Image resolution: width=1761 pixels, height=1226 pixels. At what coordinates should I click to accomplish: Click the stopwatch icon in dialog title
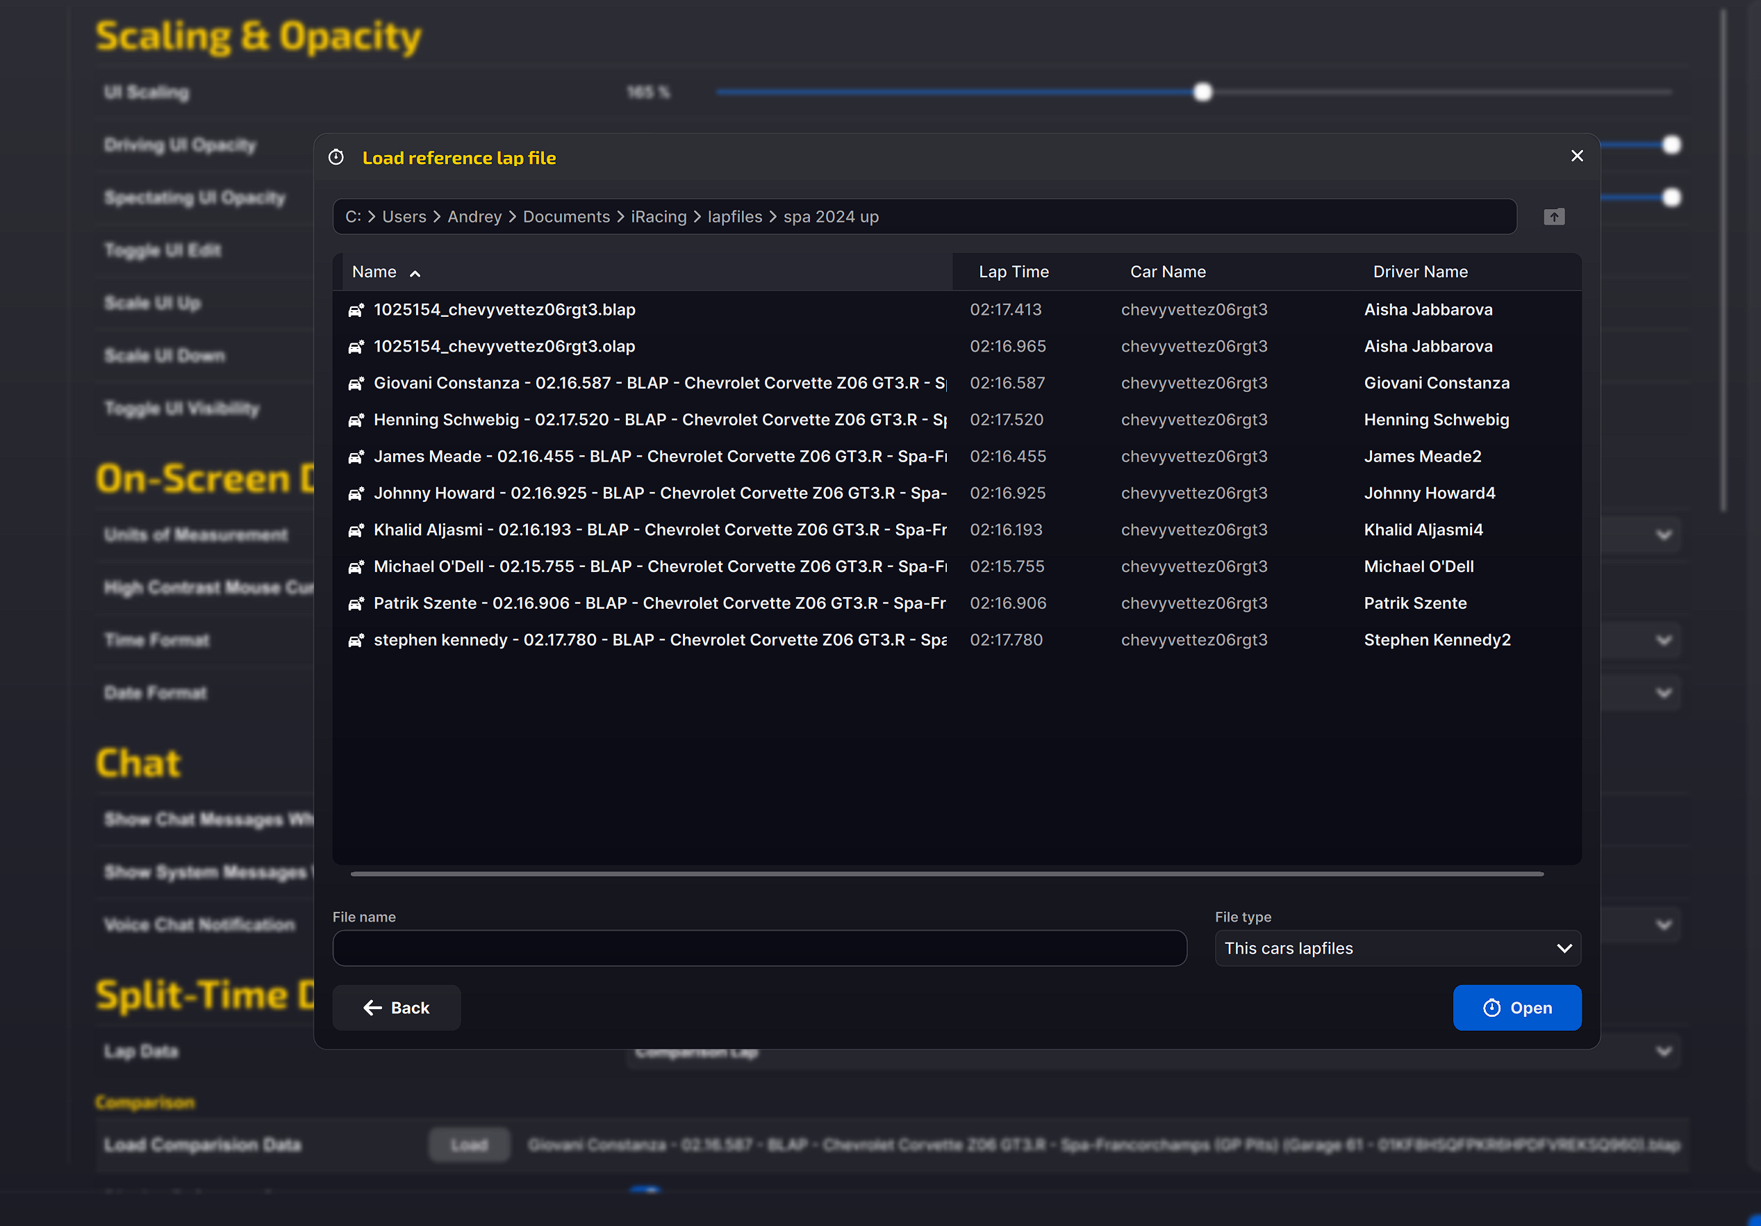(336, 157)
